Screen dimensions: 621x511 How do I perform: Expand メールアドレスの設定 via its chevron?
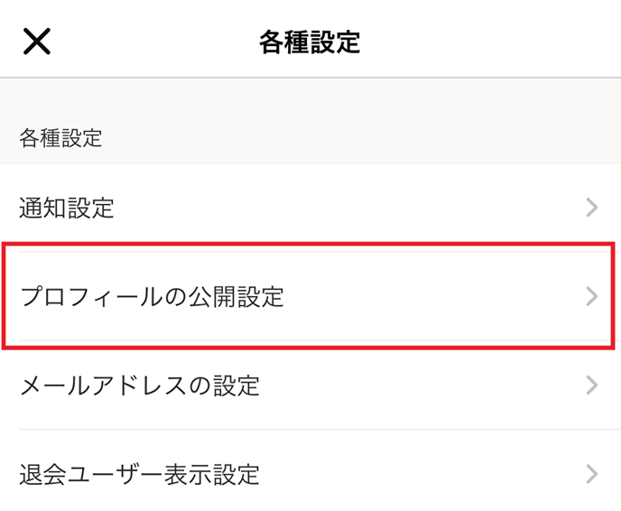[592, 386]
